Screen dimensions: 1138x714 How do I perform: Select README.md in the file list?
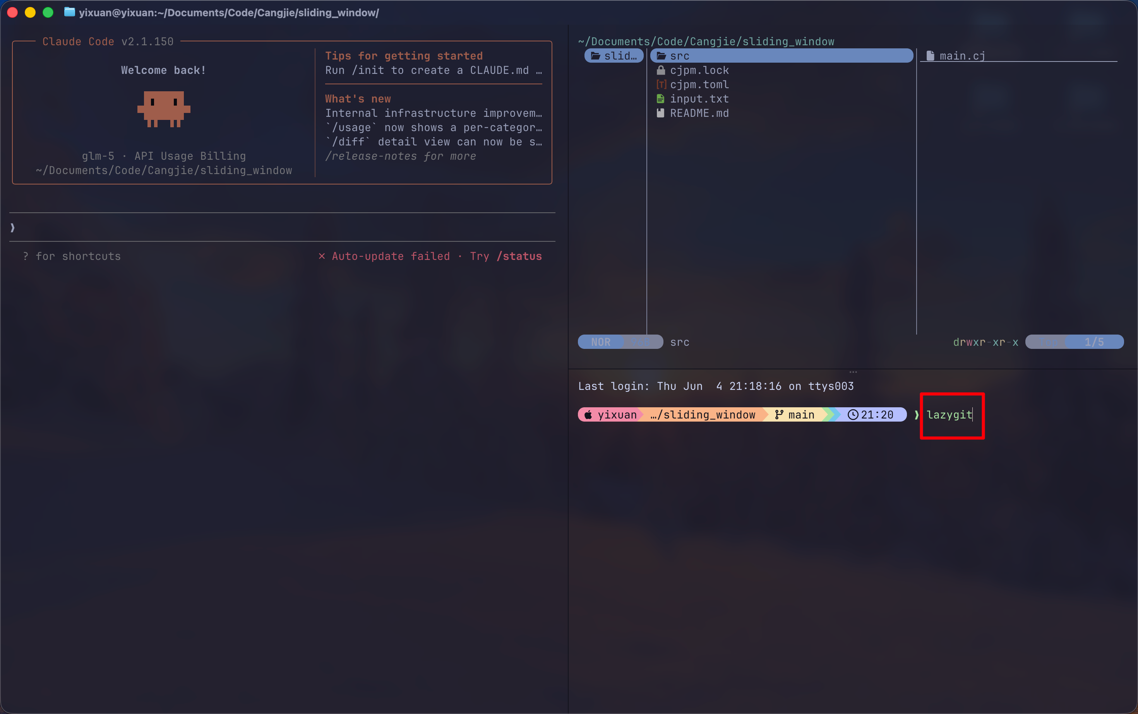781,113
